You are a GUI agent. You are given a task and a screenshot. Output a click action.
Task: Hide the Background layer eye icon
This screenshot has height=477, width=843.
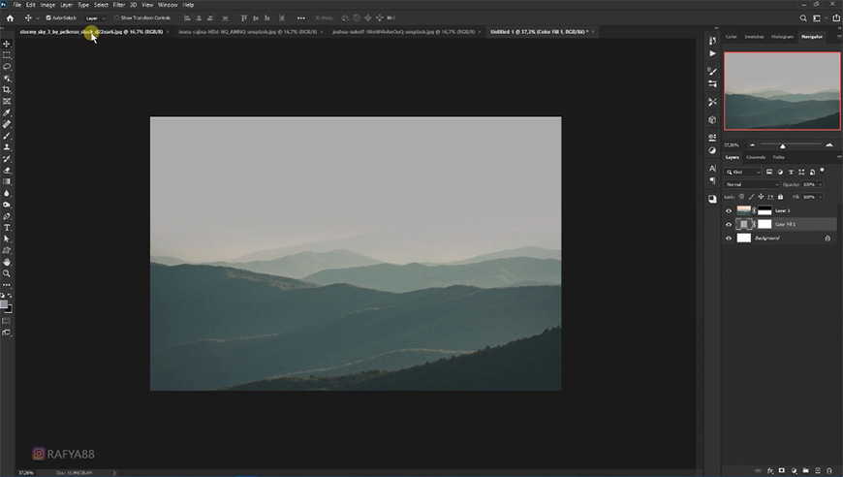pos(729,238)
